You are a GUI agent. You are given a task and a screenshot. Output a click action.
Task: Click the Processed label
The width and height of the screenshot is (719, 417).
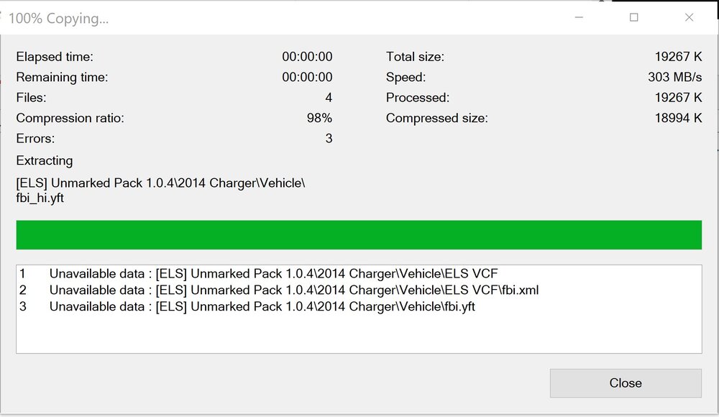417,98
